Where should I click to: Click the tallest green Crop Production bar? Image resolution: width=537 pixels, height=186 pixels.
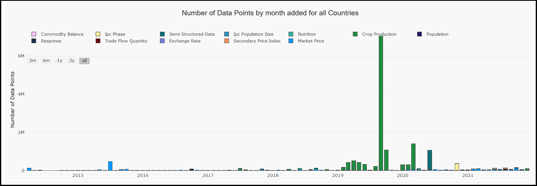pyautogui.click(x=381, y=103)
